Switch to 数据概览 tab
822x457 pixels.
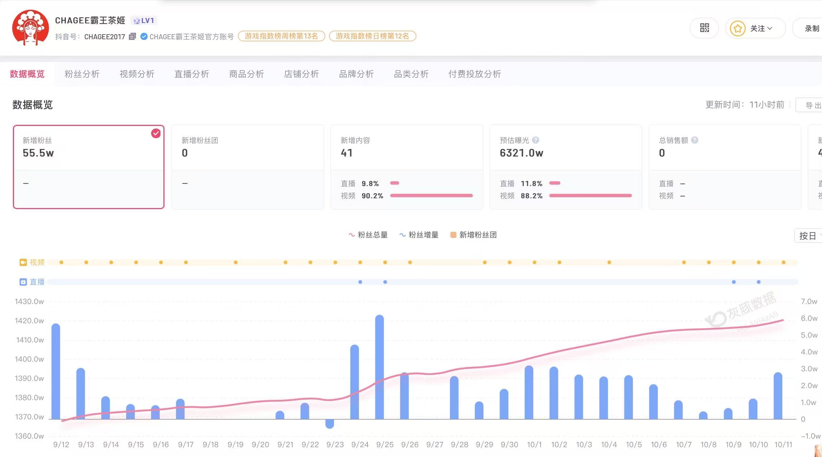pos(27,74)
